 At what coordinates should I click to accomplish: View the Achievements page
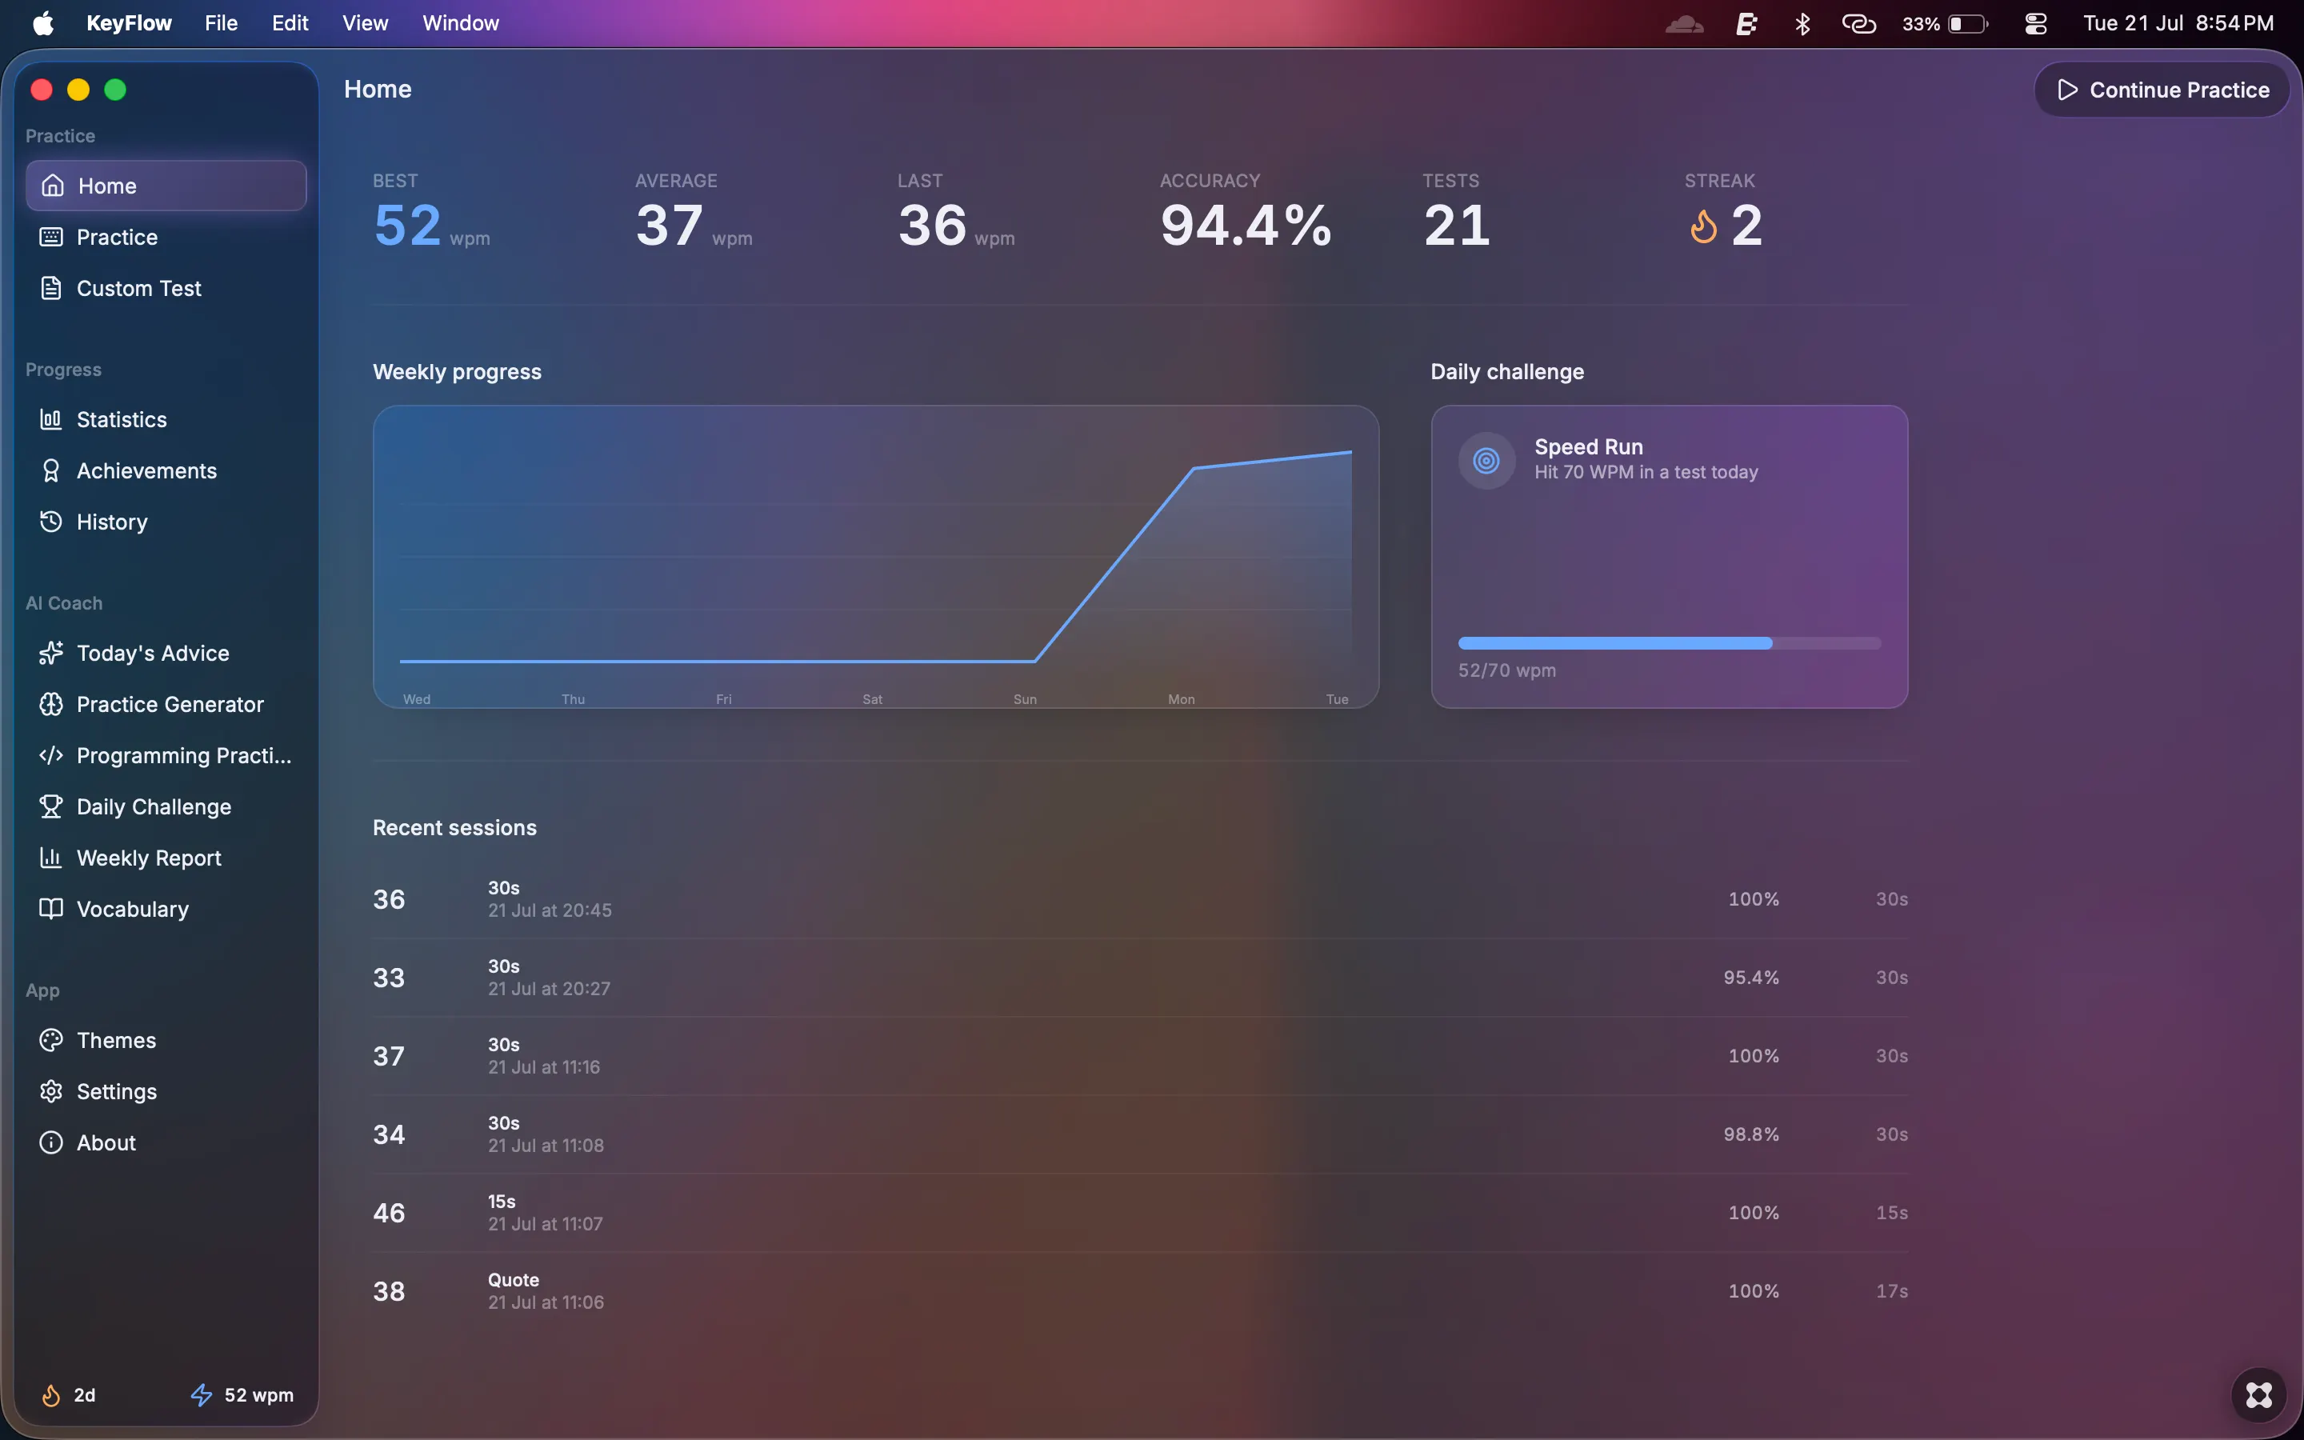coord(166,470)
